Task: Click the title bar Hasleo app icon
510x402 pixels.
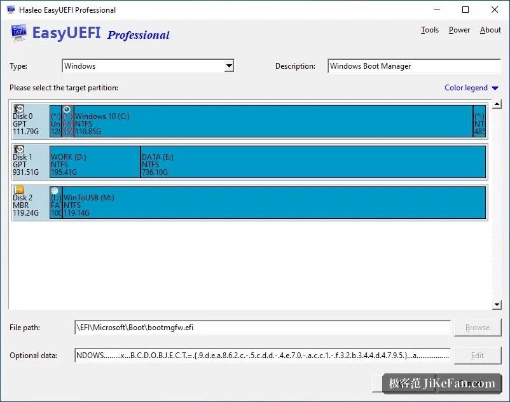Action: click(x=11, y=10)
